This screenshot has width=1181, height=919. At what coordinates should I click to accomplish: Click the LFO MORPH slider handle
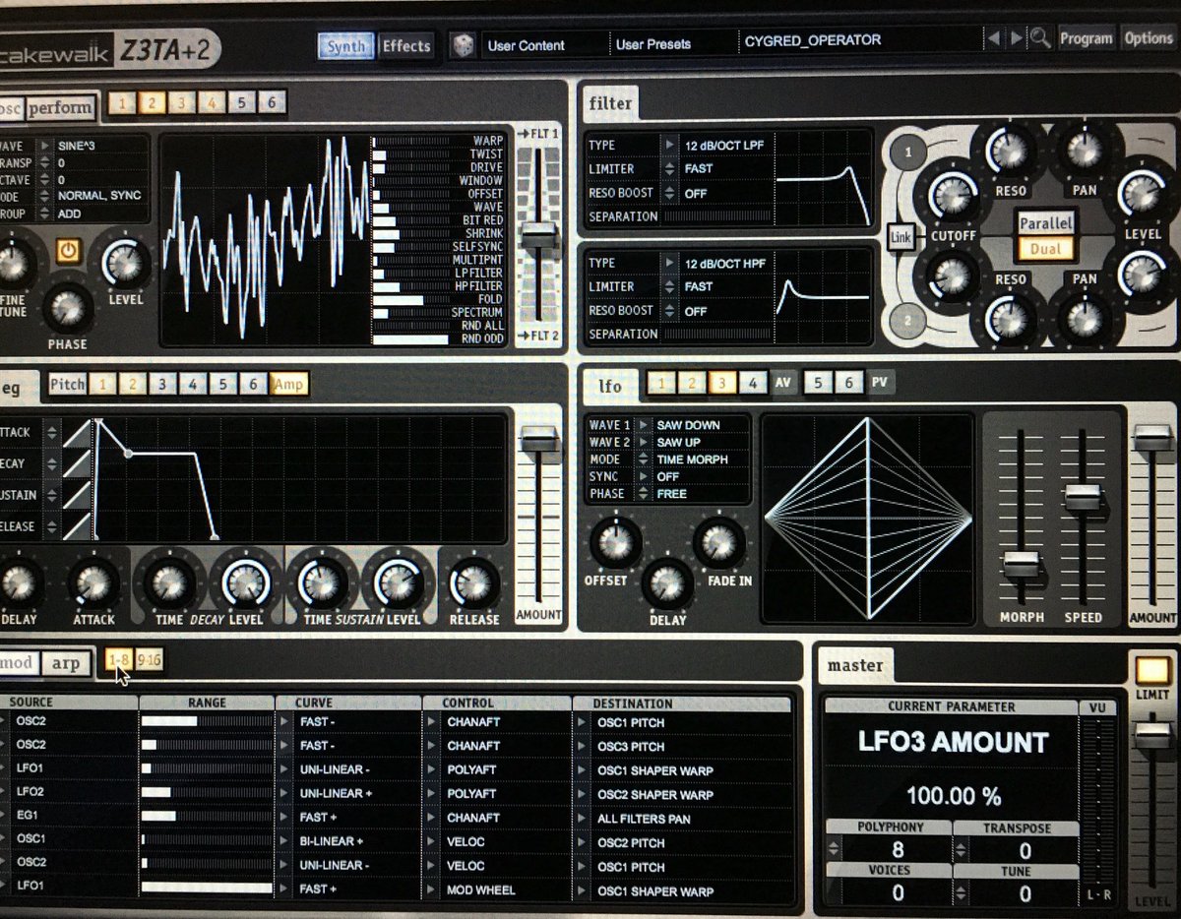1021,565
